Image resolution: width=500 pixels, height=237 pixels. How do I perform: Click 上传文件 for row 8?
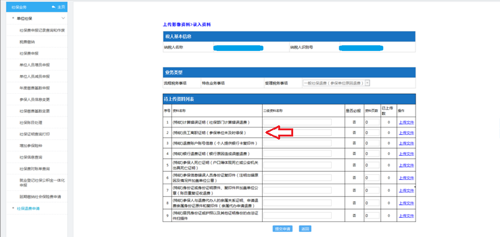pos(406,203)
